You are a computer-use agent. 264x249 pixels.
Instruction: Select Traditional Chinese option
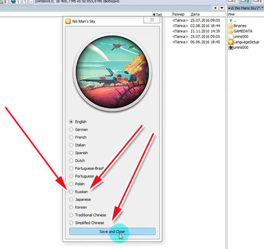point(71,215)
